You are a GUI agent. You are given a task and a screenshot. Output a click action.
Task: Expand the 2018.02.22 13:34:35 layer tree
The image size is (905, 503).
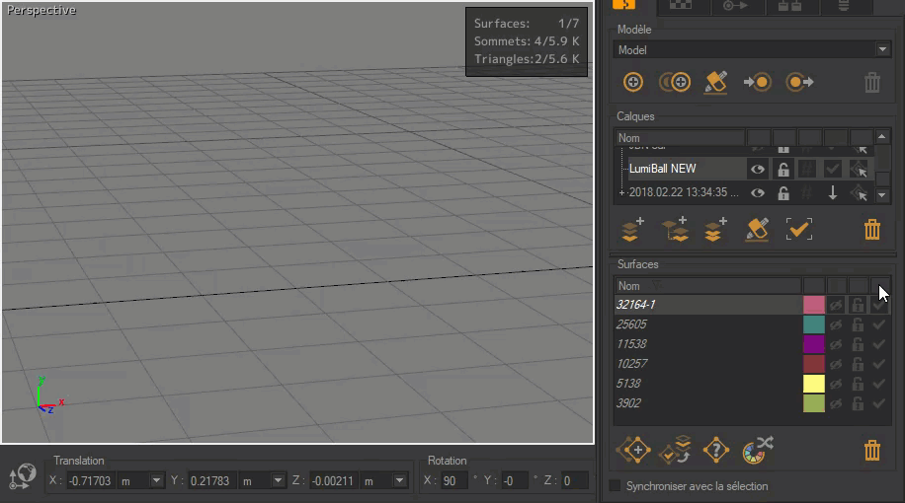pos(621,193)
